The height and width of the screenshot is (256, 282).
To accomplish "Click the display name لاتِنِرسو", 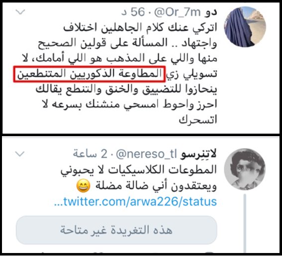I will click(198, 154).
